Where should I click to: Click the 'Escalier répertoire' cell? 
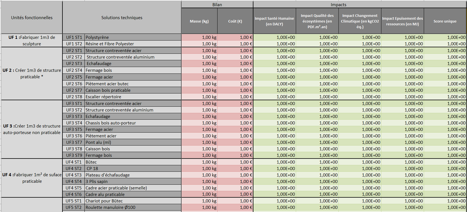[x=133, y=97]
